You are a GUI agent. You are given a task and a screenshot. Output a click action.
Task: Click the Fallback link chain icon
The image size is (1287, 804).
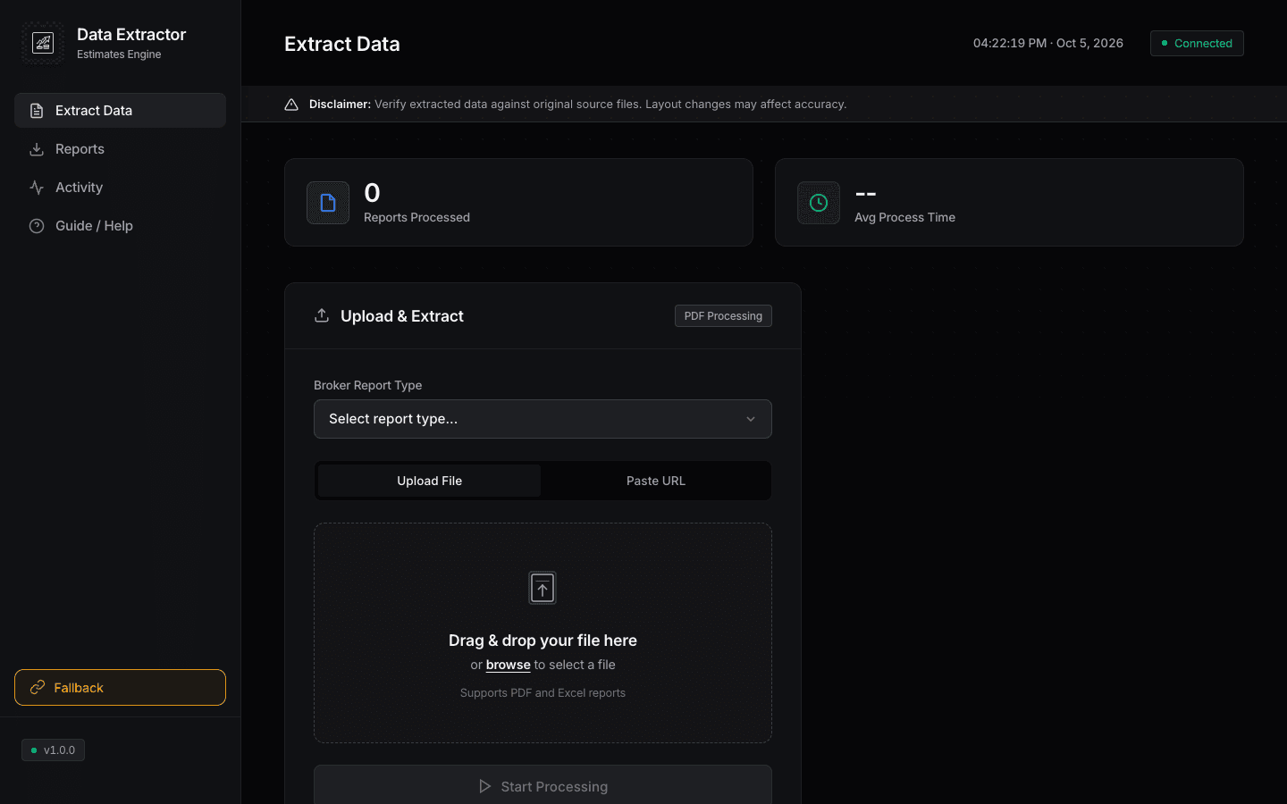[x=38, y=688]
